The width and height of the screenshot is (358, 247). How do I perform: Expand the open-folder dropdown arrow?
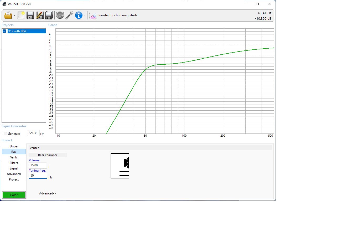(14, 15)
